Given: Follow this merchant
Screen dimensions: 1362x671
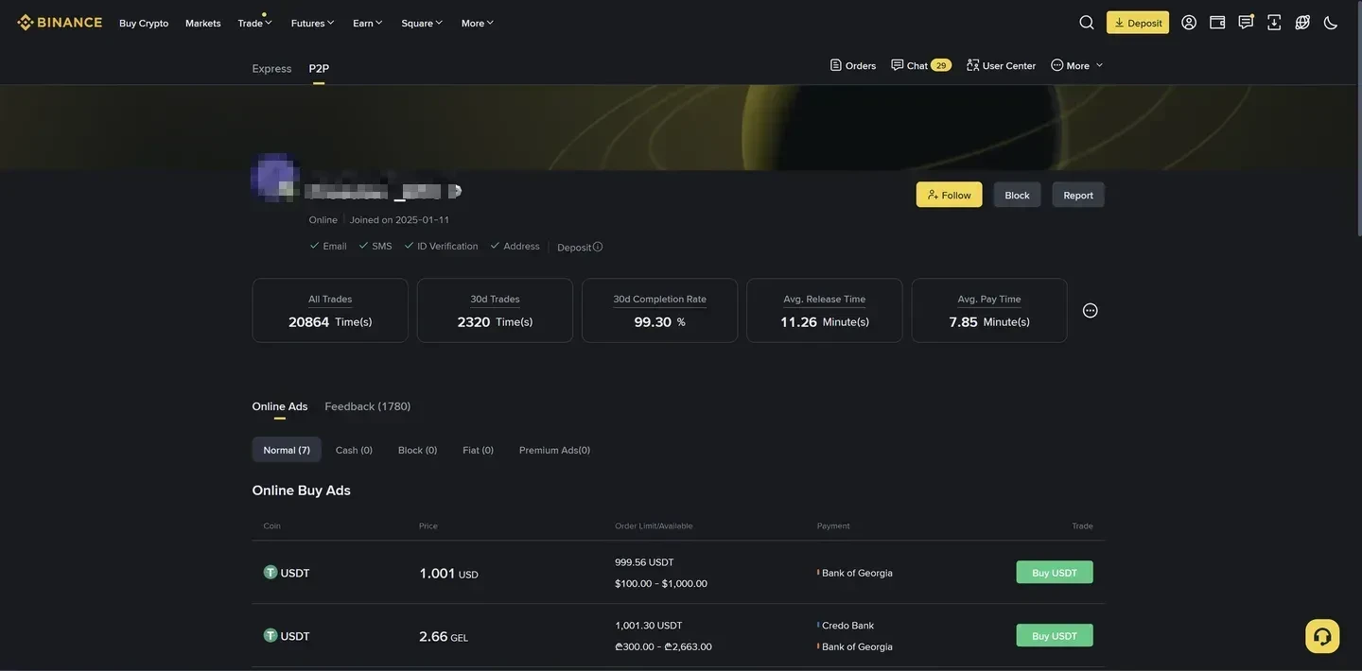Looking at the screenshot, I should coord(949,195).
